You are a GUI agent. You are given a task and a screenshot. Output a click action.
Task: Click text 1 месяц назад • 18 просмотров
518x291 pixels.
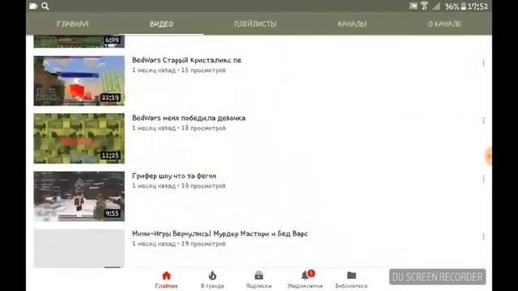click(x=179, y=128)
